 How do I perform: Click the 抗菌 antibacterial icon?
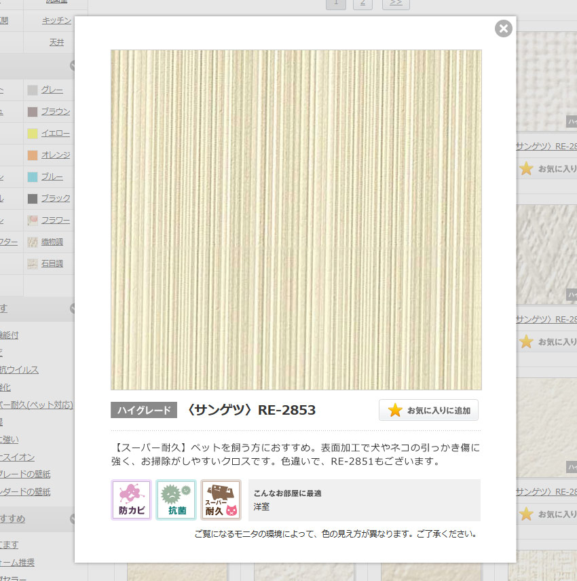(176, 500)
